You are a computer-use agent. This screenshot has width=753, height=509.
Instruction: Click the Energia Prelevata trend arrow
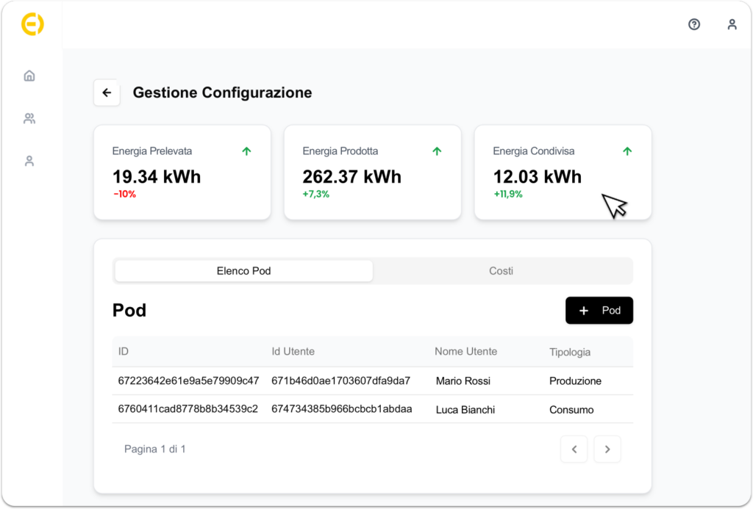pos(247,151)
